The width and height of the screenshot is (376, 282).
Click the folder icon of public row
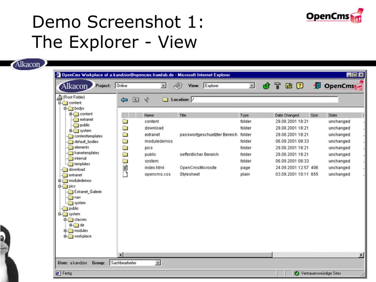click(x=125, y=155)
